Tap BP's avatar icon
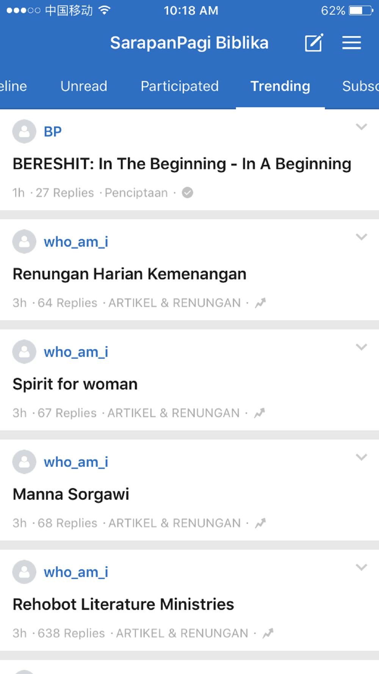Screen dimensions: 379x674 coord(24,132)
